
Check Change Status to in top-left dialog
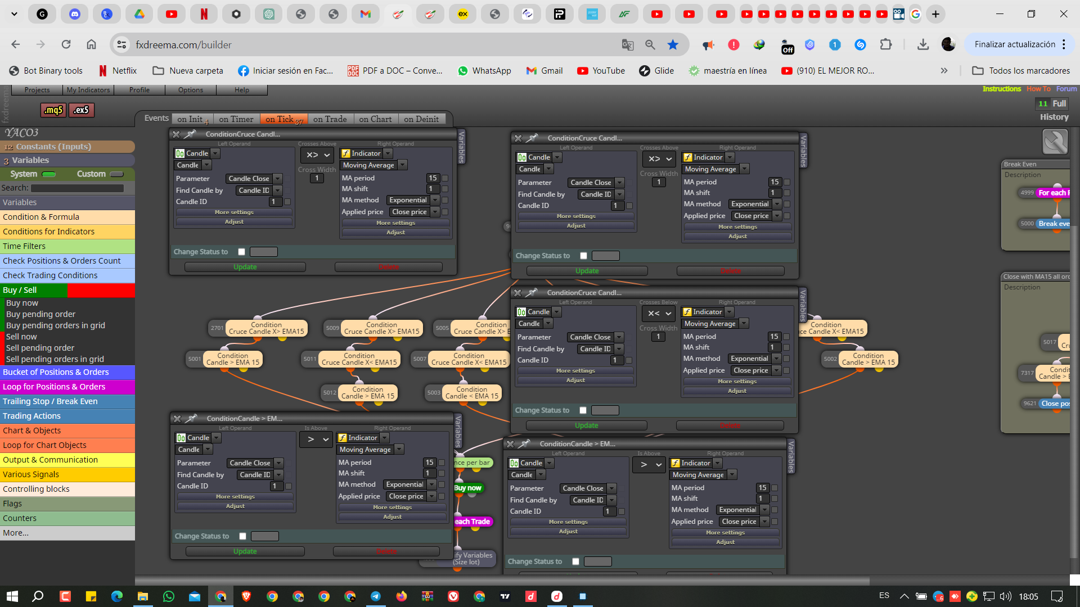click(x=242, y=252)
